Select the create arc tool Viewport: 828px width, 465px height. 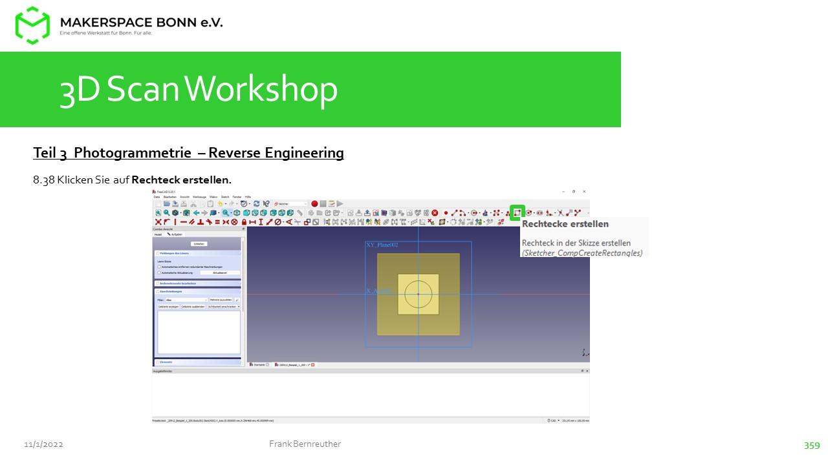pyautogui.click(x=463, y=213)
